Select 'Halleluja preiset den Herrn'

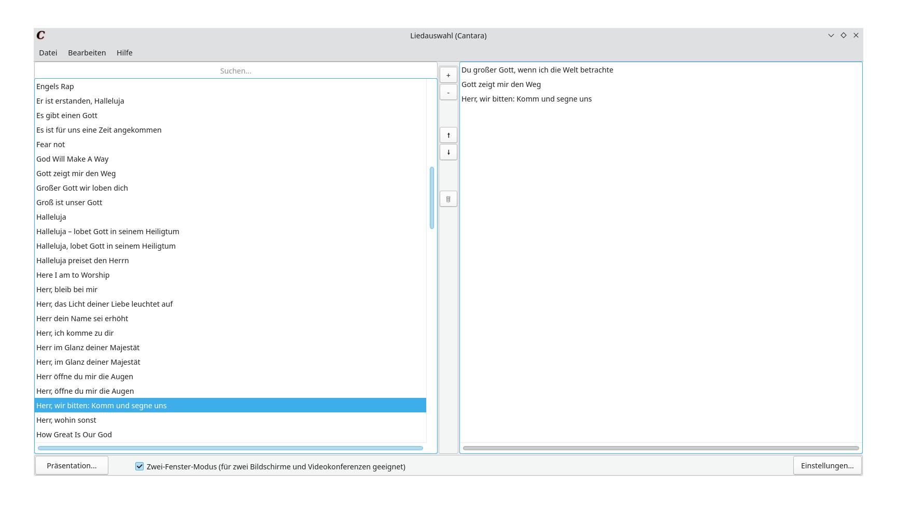tap(230, 261)
